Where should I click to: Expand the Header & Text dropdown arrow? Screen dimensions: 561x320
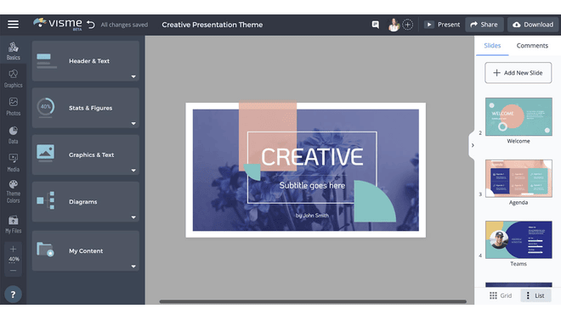coord(133,76)
